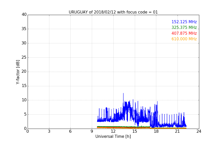The image size is (221, 147).
Task: Click the x-axis tick label 21
Action: 178,131
